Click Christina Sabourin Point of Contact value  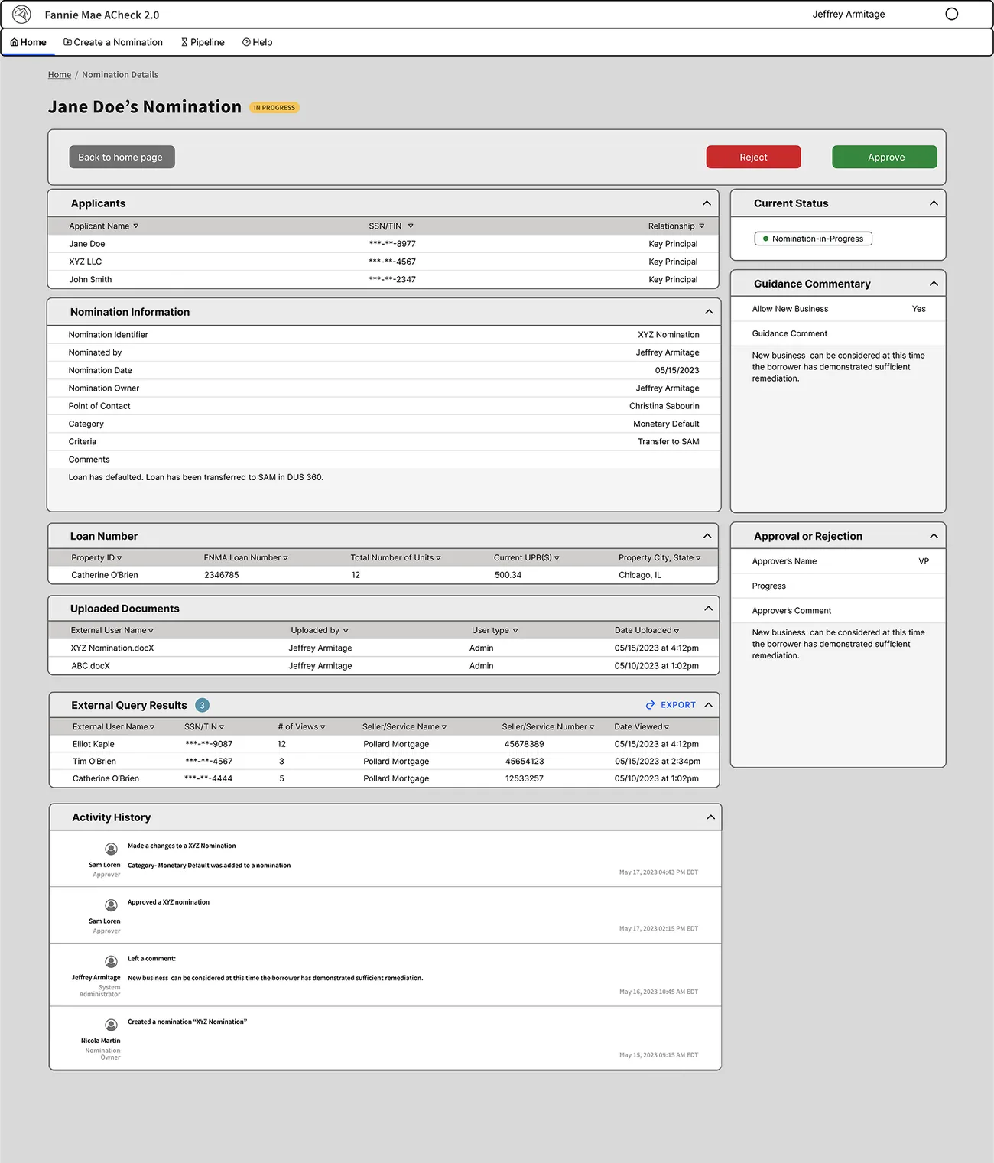pos(664,406)
